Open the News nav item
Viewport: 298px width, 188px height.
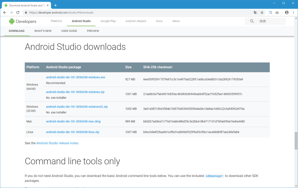[x=176, y=21]
